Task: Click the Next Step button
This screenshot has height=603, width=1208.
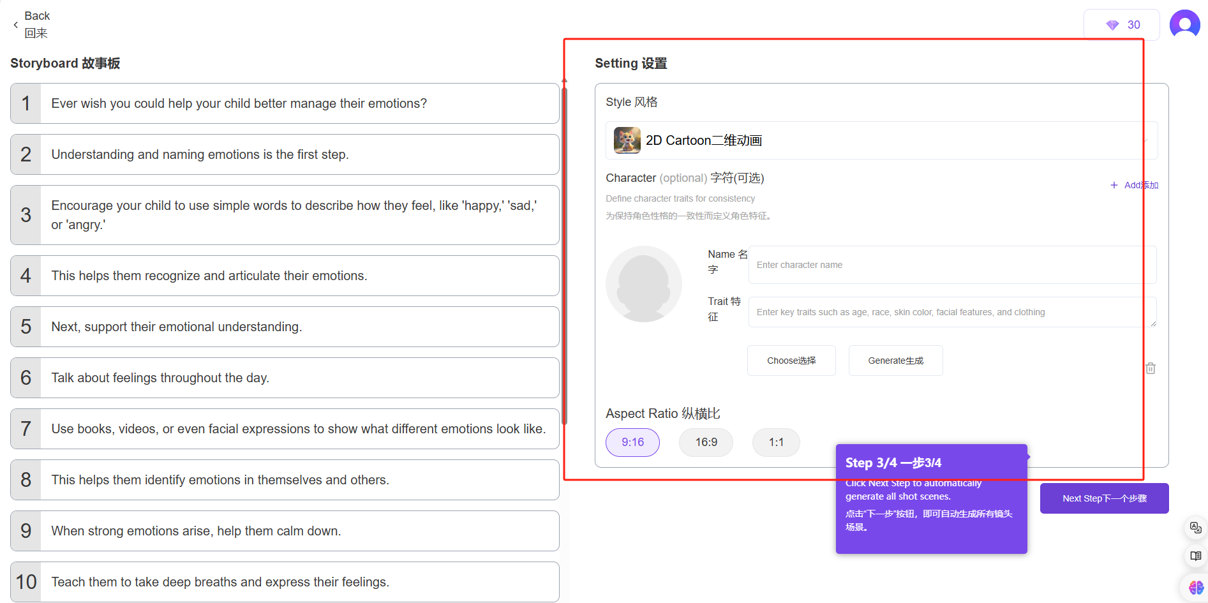Action: [1105, 498]
